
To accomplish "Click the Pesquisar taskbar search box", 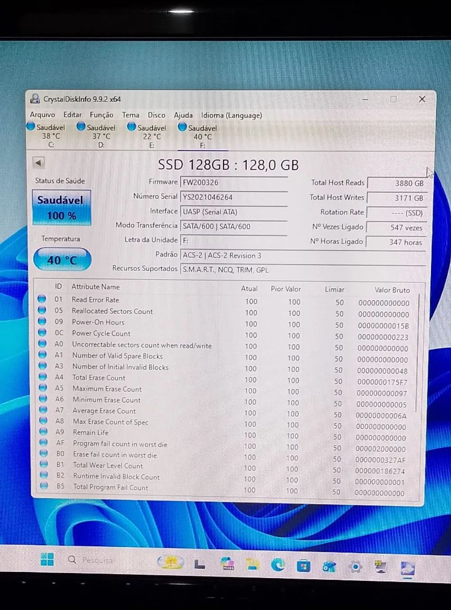I will 91,559.
